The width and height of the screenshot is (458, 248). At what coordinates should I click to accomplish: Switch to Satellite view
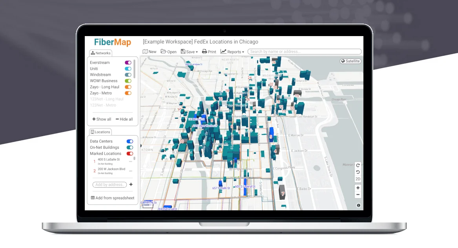[350, 61]
